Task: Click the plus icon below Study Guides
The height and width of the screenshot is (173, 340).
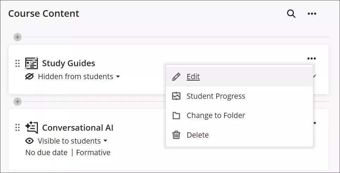Action: coord(18,102)
